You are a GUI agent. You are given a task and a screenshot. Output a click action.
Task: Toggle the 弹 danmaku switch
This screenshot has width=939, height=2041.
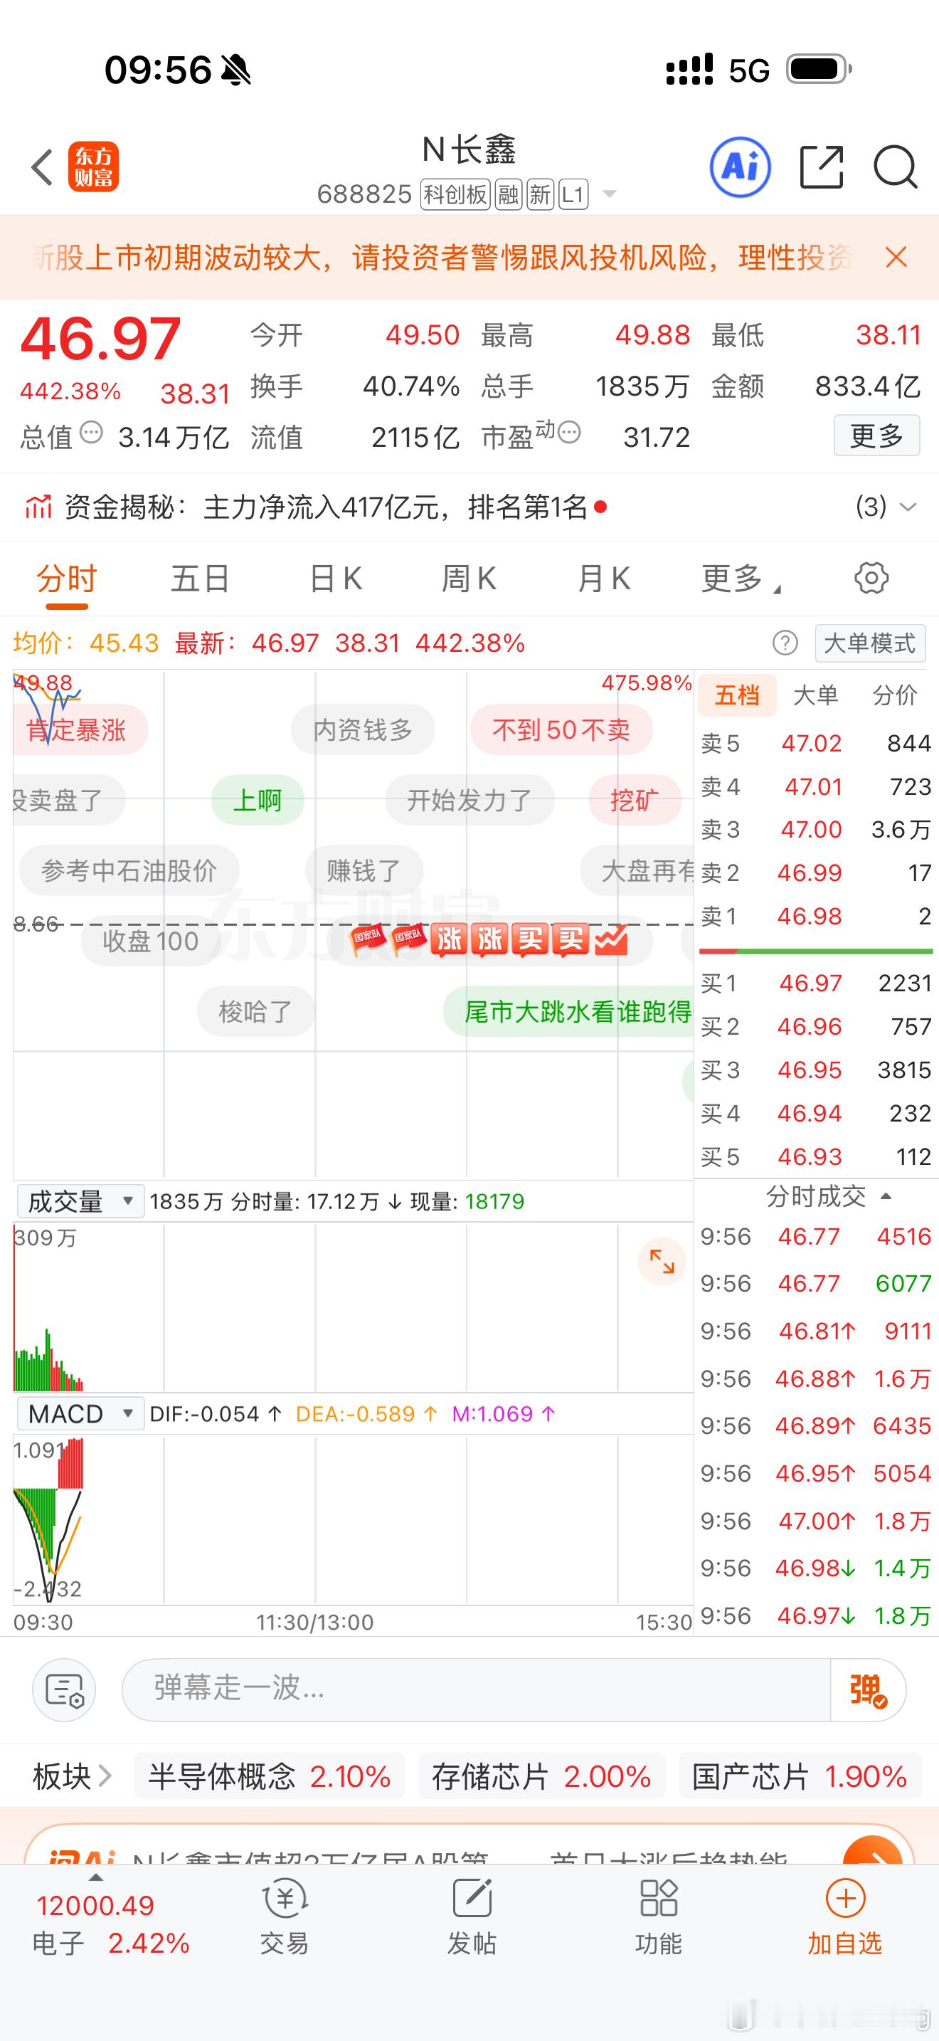coord(868,1689)
